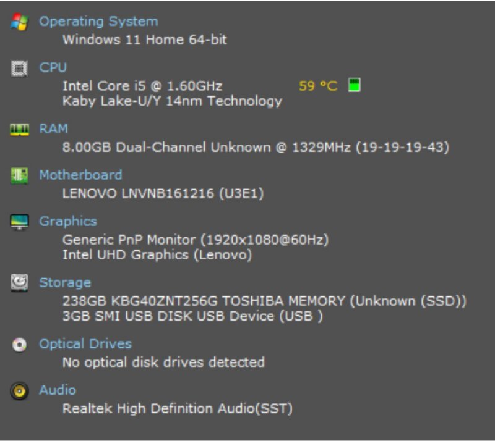The image size is (495, 441).
Task: Click the Optical Drives disc icon
Action: 19,345
